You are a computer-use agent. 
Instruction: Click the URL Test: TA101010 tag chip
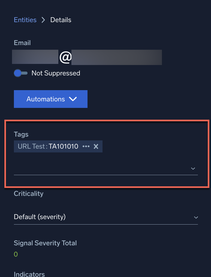click(x=48, y=147)
